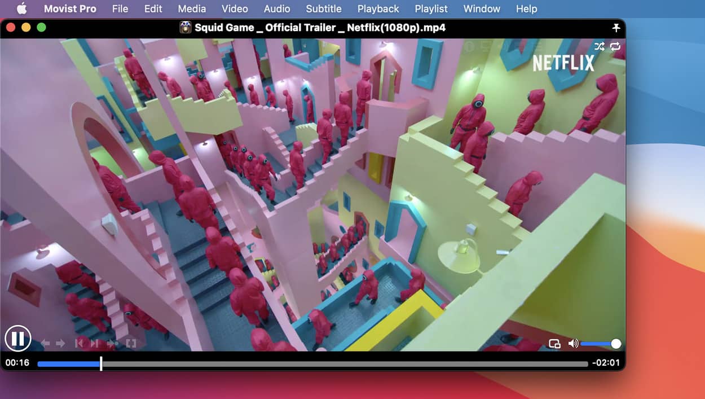
Task: Open the File menu
Action: (x=120, y=8)
